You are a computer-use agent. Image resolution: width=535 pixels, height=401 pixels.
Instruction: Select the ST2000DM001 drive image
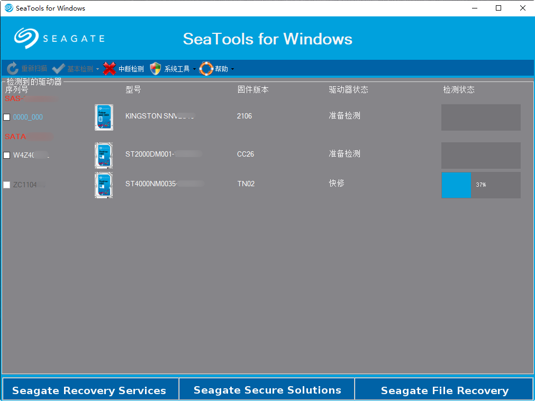(x=104, y=156)
